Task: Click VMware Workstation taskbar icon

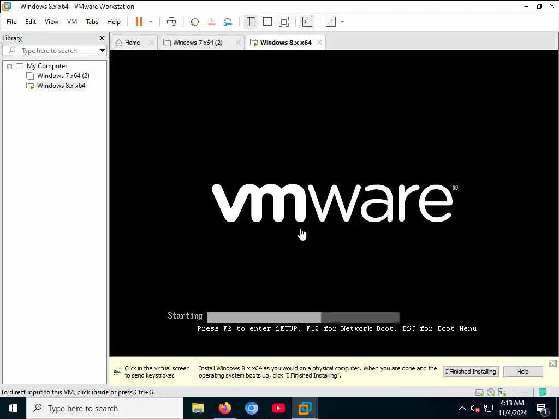Action: (x=305, y=408)
